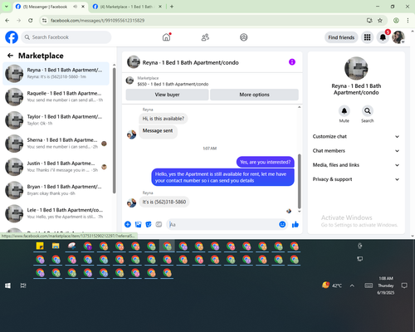415x332 pixels.
Task: Expand Media, files and links section
Action: point(356,165)
